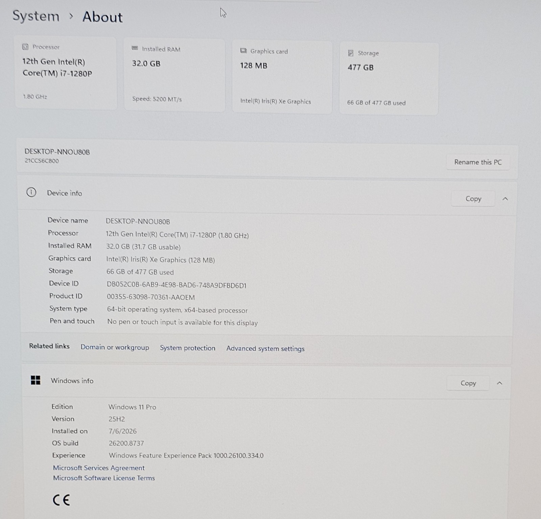The height and width of the screenshot is (519, 541).
Task: Collapse the Windows info section
Action: click(x=499, y=383)
